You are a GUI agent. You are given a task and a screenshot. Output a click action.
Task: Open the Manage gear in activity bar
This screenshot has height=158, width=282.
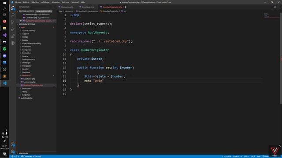pos(13,151)
